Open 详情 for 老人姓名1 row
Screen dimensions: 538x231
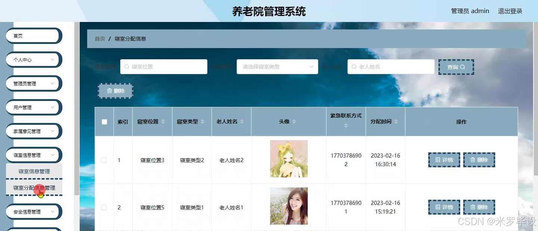[444, 207]
